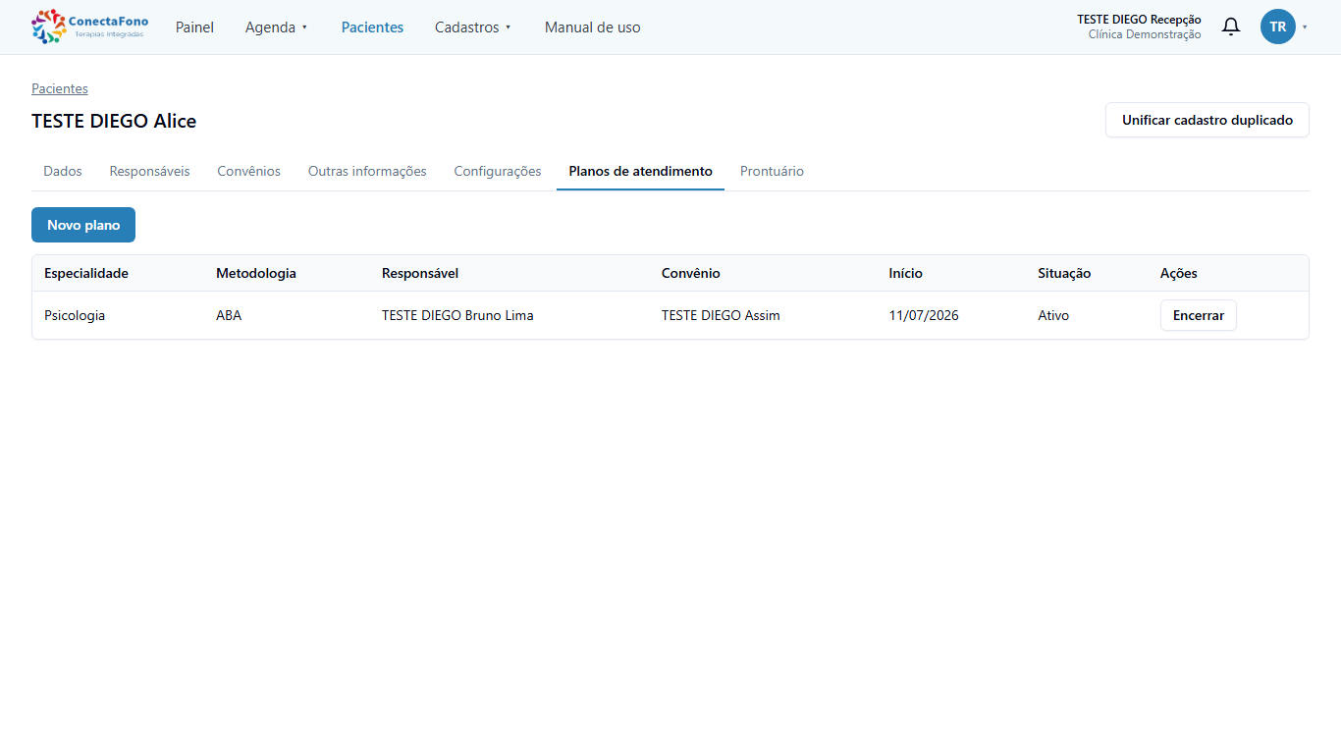Click the TESTE DIEGO Alice heading
1341x754 pixels.
click(114, 121)
